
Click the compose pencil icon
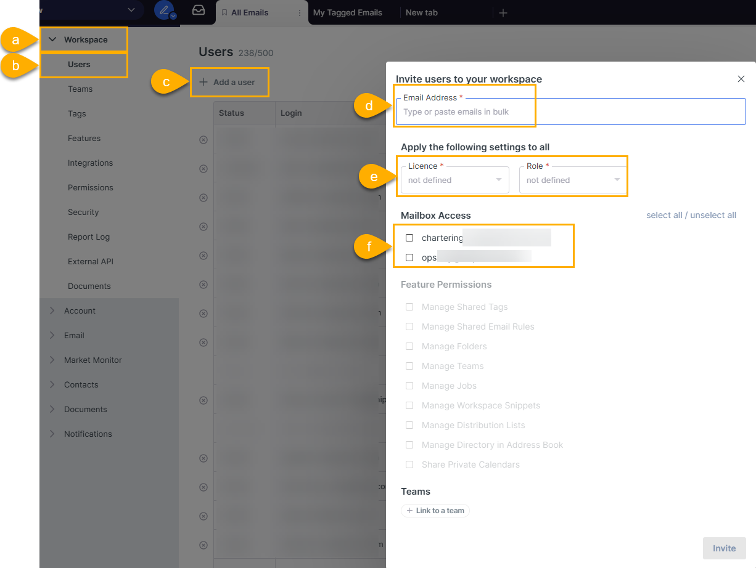tap(163, 10)
